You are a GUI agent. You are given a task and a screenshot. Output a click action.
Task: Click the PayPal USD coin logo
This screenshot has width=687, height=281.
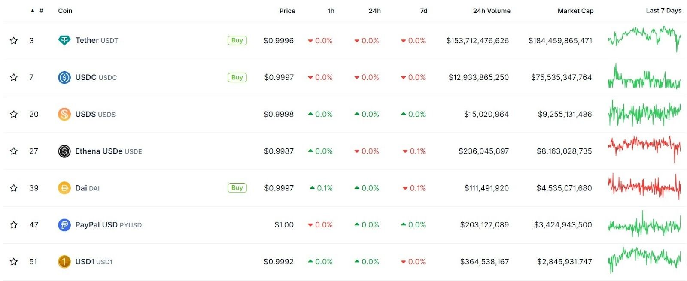(64, 224)
